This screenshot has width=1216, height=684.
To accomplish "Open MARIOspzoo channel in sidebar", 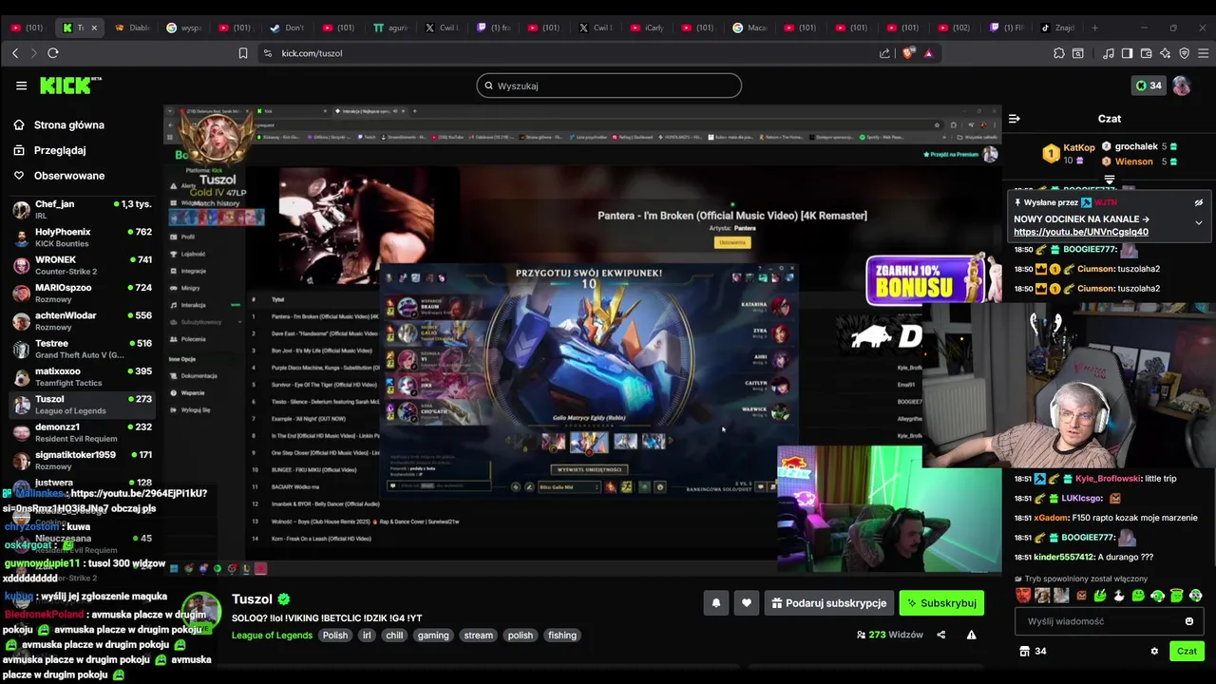I will (82, 294).
